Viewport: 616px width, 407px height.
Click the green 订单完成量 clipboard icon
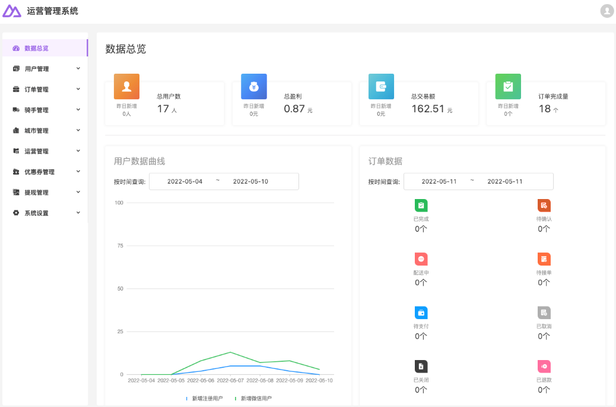tap(507, 86)
